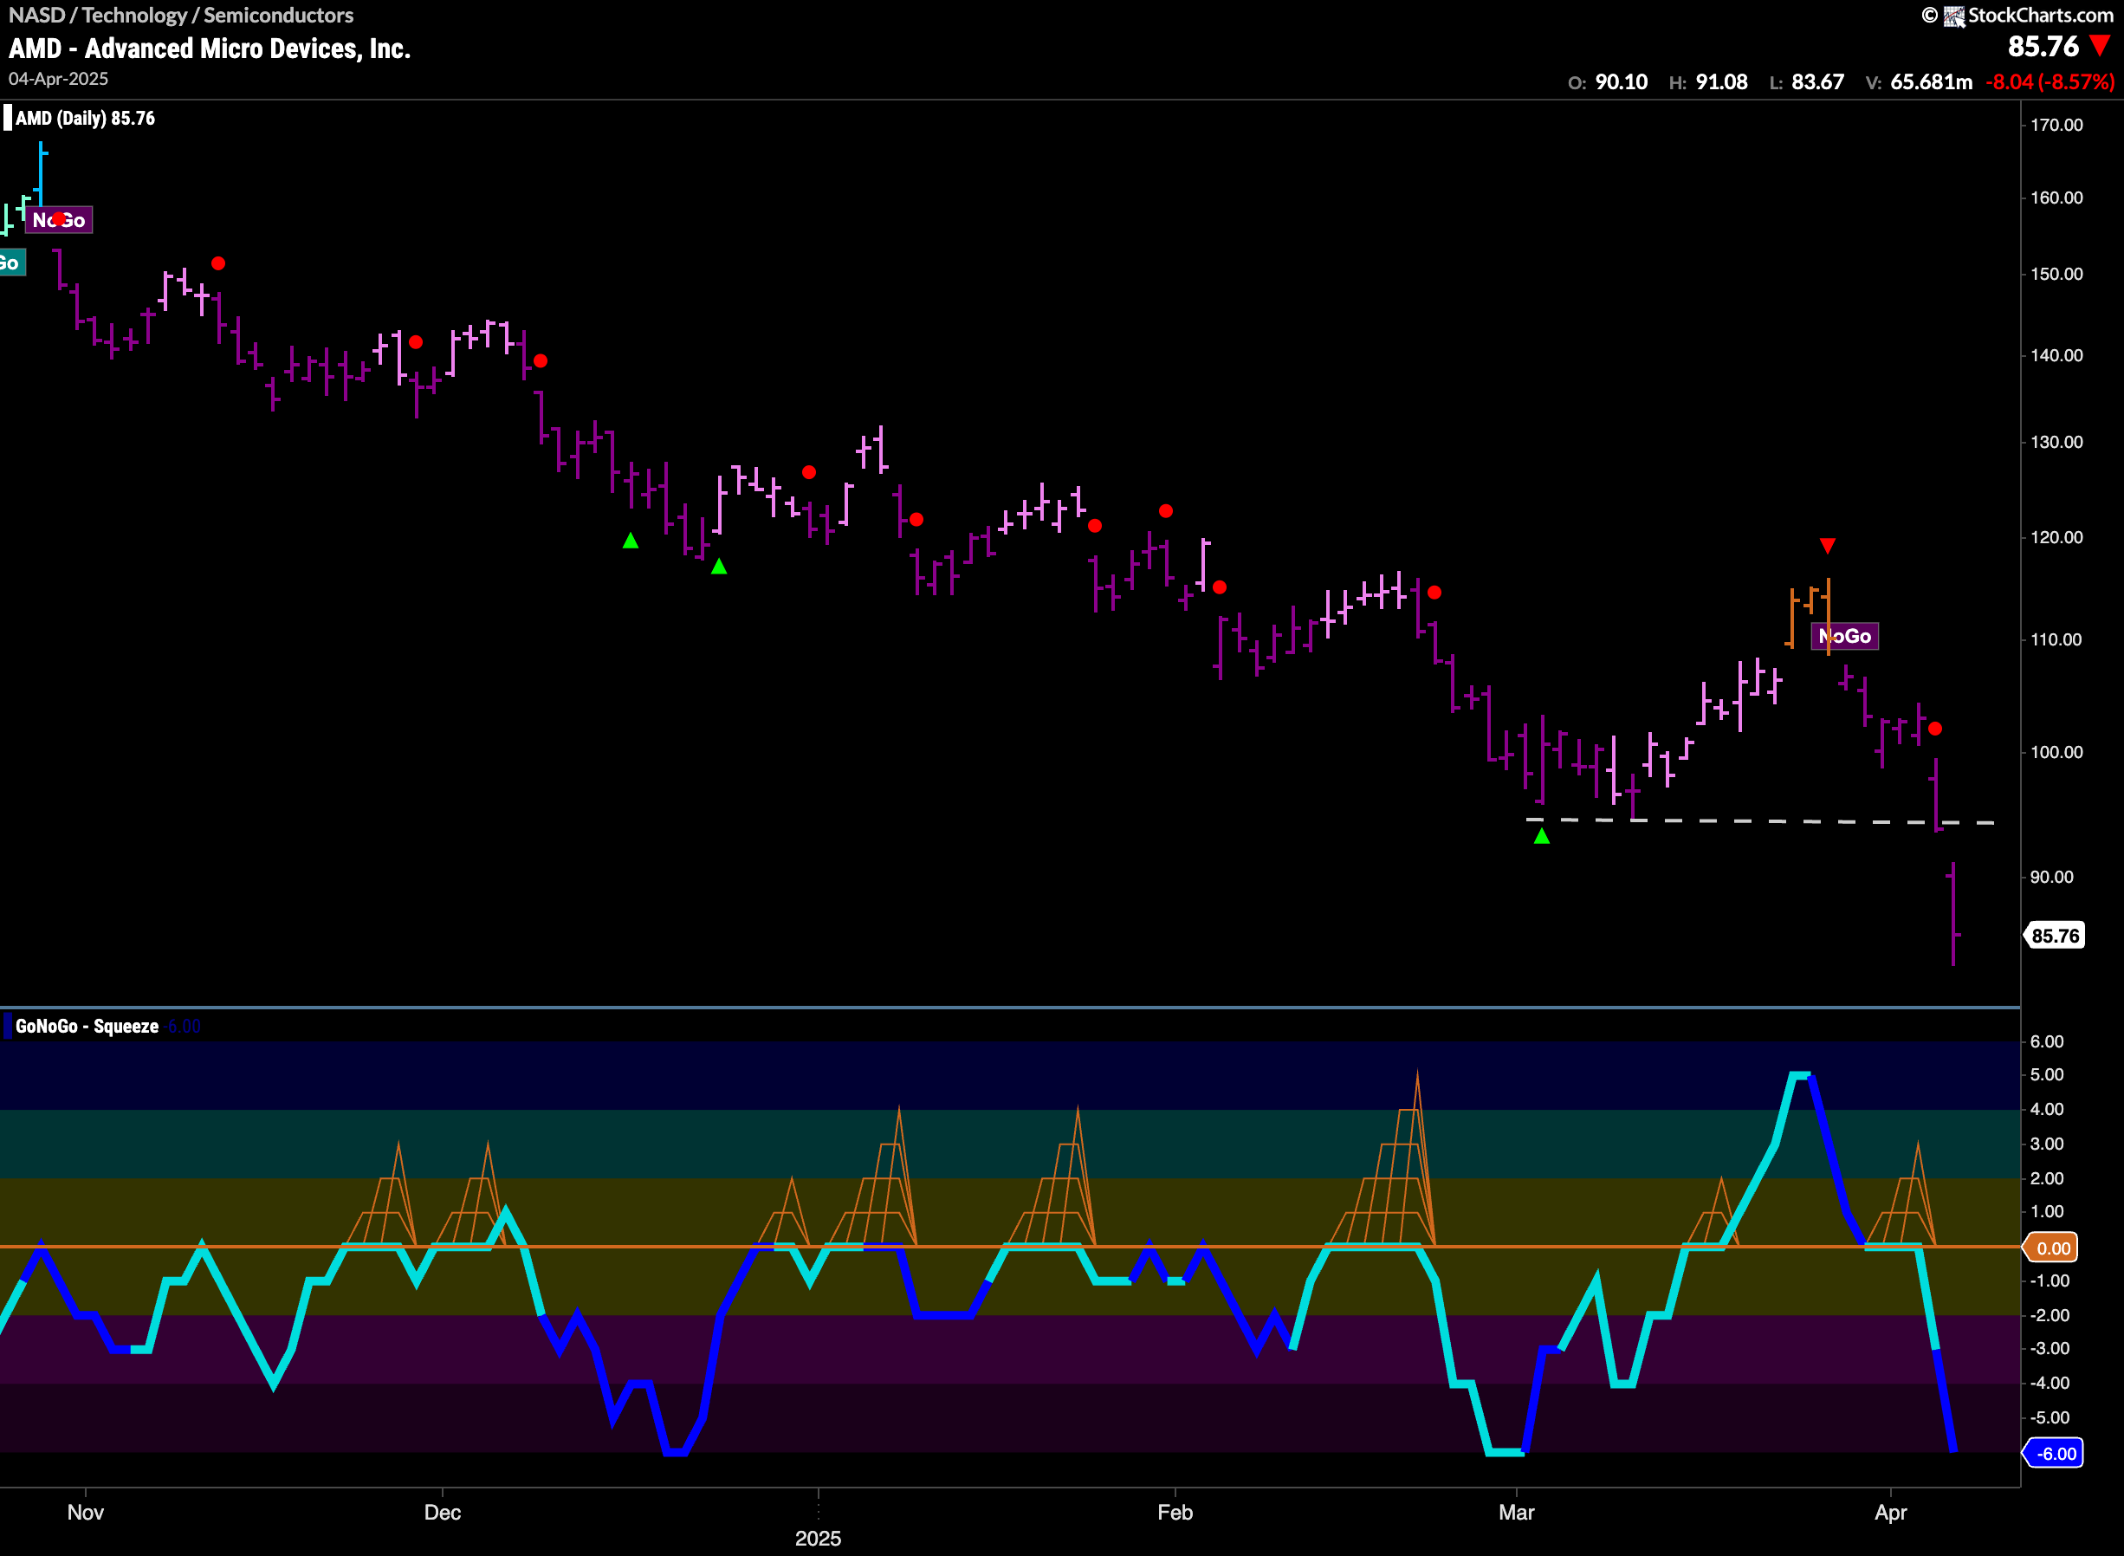The height and width of the screenshot is (1556, 2124).
Task: Click the 85.76 price tag on the price axis
Action: click(2055, 936)
